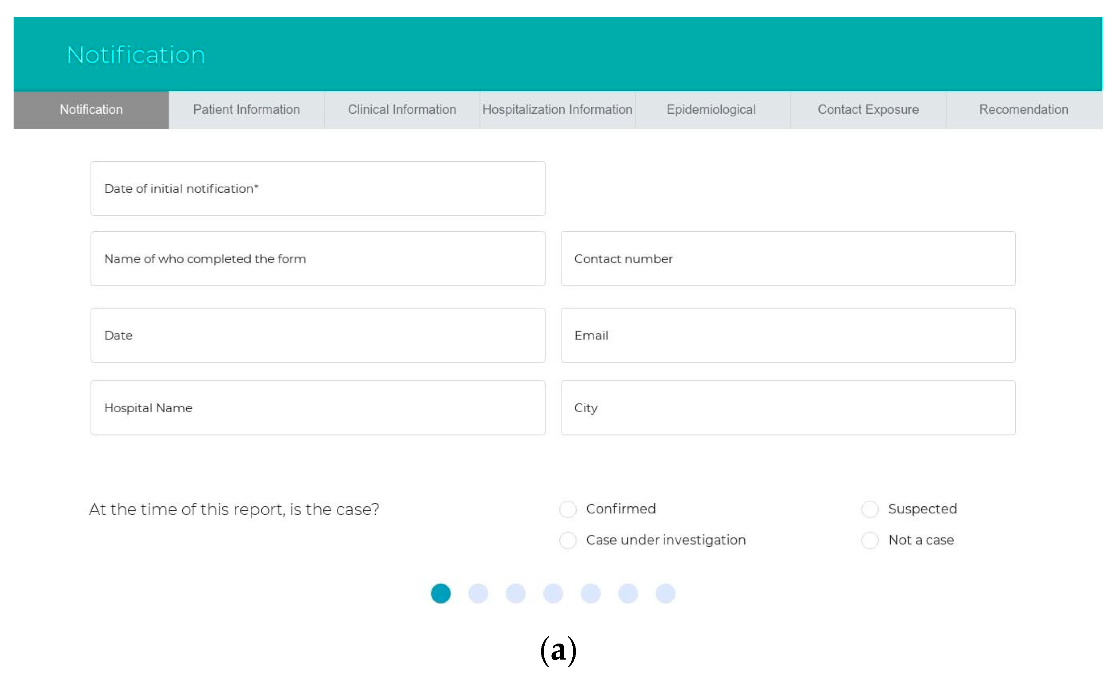The image size is (1117, 678).
Task: Click the first dark blue step dot
Action: 441,593
